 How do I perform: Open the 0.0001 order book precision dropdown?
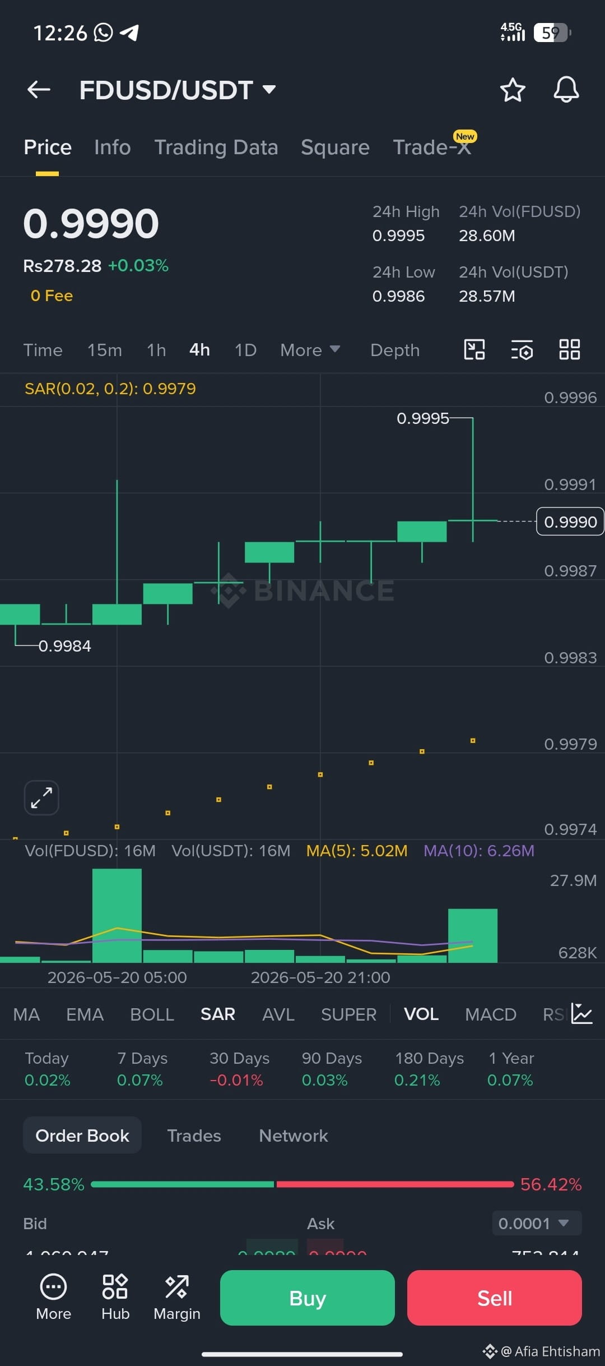[x=537, y=1223]
